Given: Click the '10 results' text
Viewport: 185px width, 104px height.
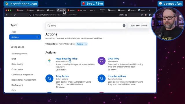Looking at the screenshot, I should [50, 44].
